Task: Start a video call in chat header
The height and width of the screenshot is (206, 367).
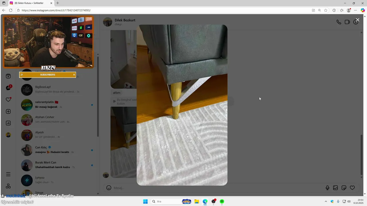Action: (347, 22)
